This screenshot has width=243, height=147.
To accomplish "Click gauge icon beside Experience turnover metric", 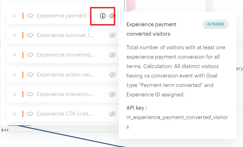I will [x=30, y=35].
